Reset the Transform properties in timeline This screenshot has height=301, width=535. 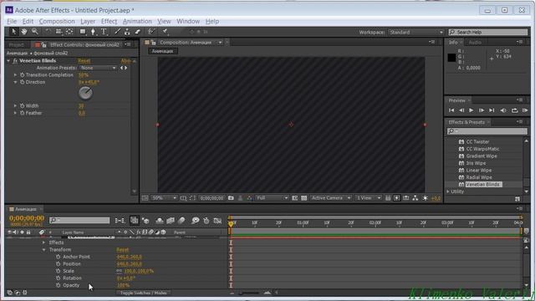(123, 250)
